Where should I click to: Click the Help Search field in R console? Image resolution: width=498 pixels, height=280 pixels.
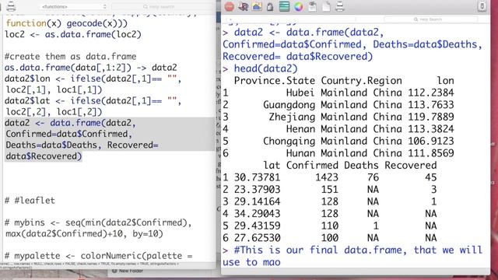(x=430, y=19)
